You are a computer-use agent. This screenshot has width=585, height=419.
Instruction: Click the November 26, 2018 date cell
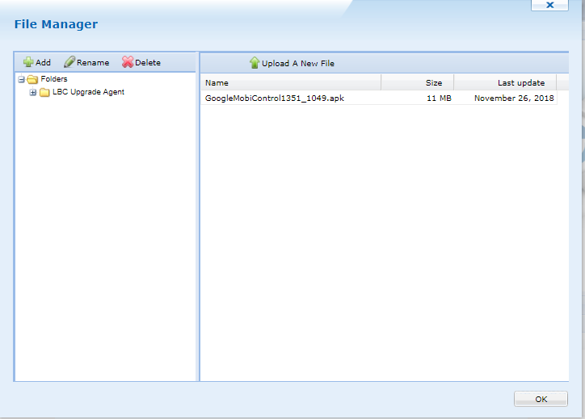514,98
